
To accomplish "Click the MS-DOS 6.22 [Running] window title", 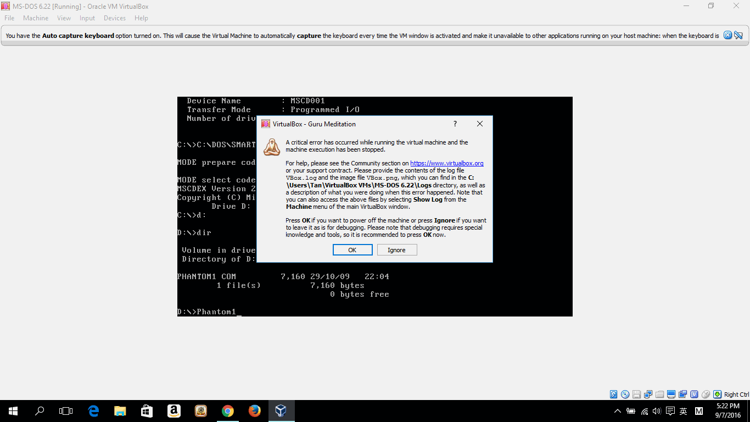I will [x=81, y=6].
